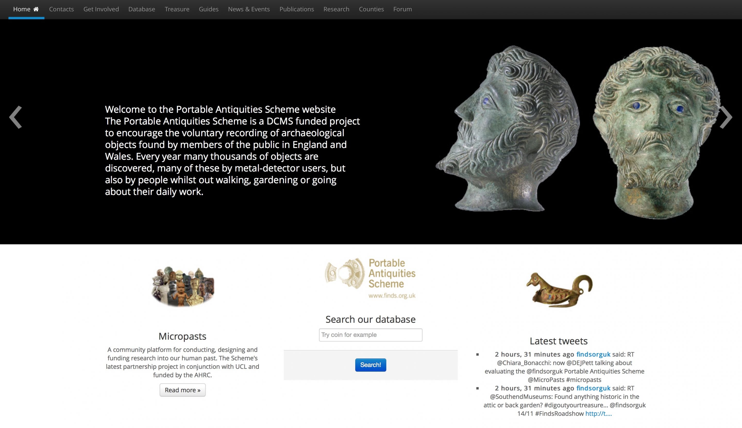The width and height of the screenshot is (742, 428).
Task: Open the Get Involved menu
Action: click(x=101, y=9)
